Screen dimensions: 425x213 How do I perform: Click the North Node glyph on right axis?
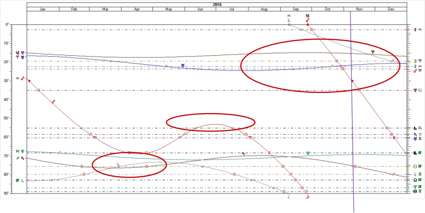[414, 180]
